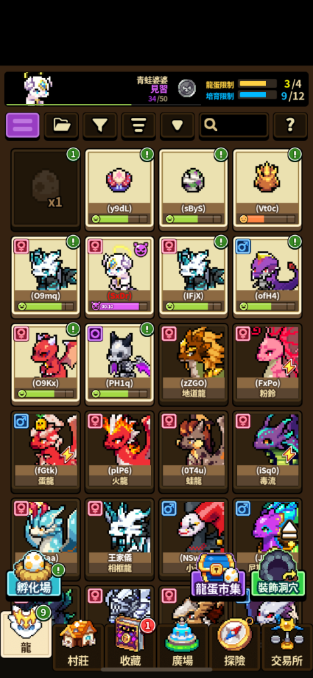Click the search input field
Image resolution: width=313 pixels, height=678 pixels.
234,125
